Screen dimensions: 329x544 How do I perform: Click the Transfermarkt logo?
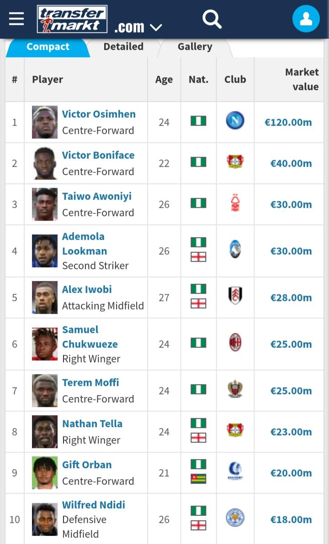click(72, 19)
